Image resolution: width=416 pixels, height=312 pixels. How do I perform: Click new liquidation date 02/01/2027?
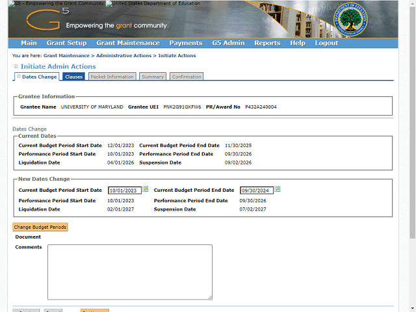point(121,209)
